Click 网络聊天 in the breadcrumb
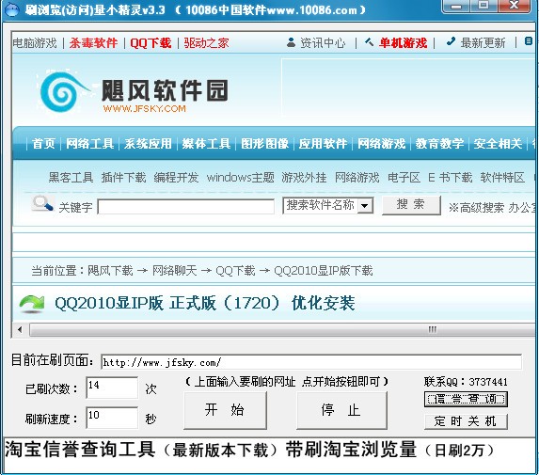This screenshot has width=539, height=475. point(175,271)
